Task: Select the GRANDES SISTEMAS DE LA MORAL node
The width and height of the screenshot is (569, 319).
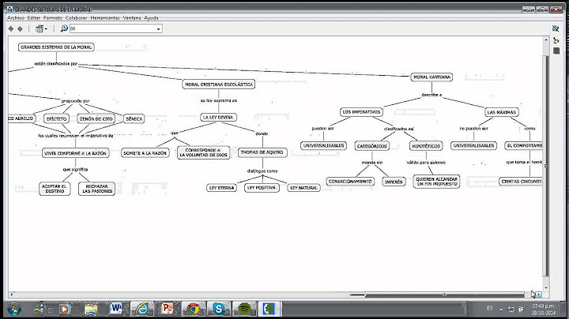Action: pos(56,47)
